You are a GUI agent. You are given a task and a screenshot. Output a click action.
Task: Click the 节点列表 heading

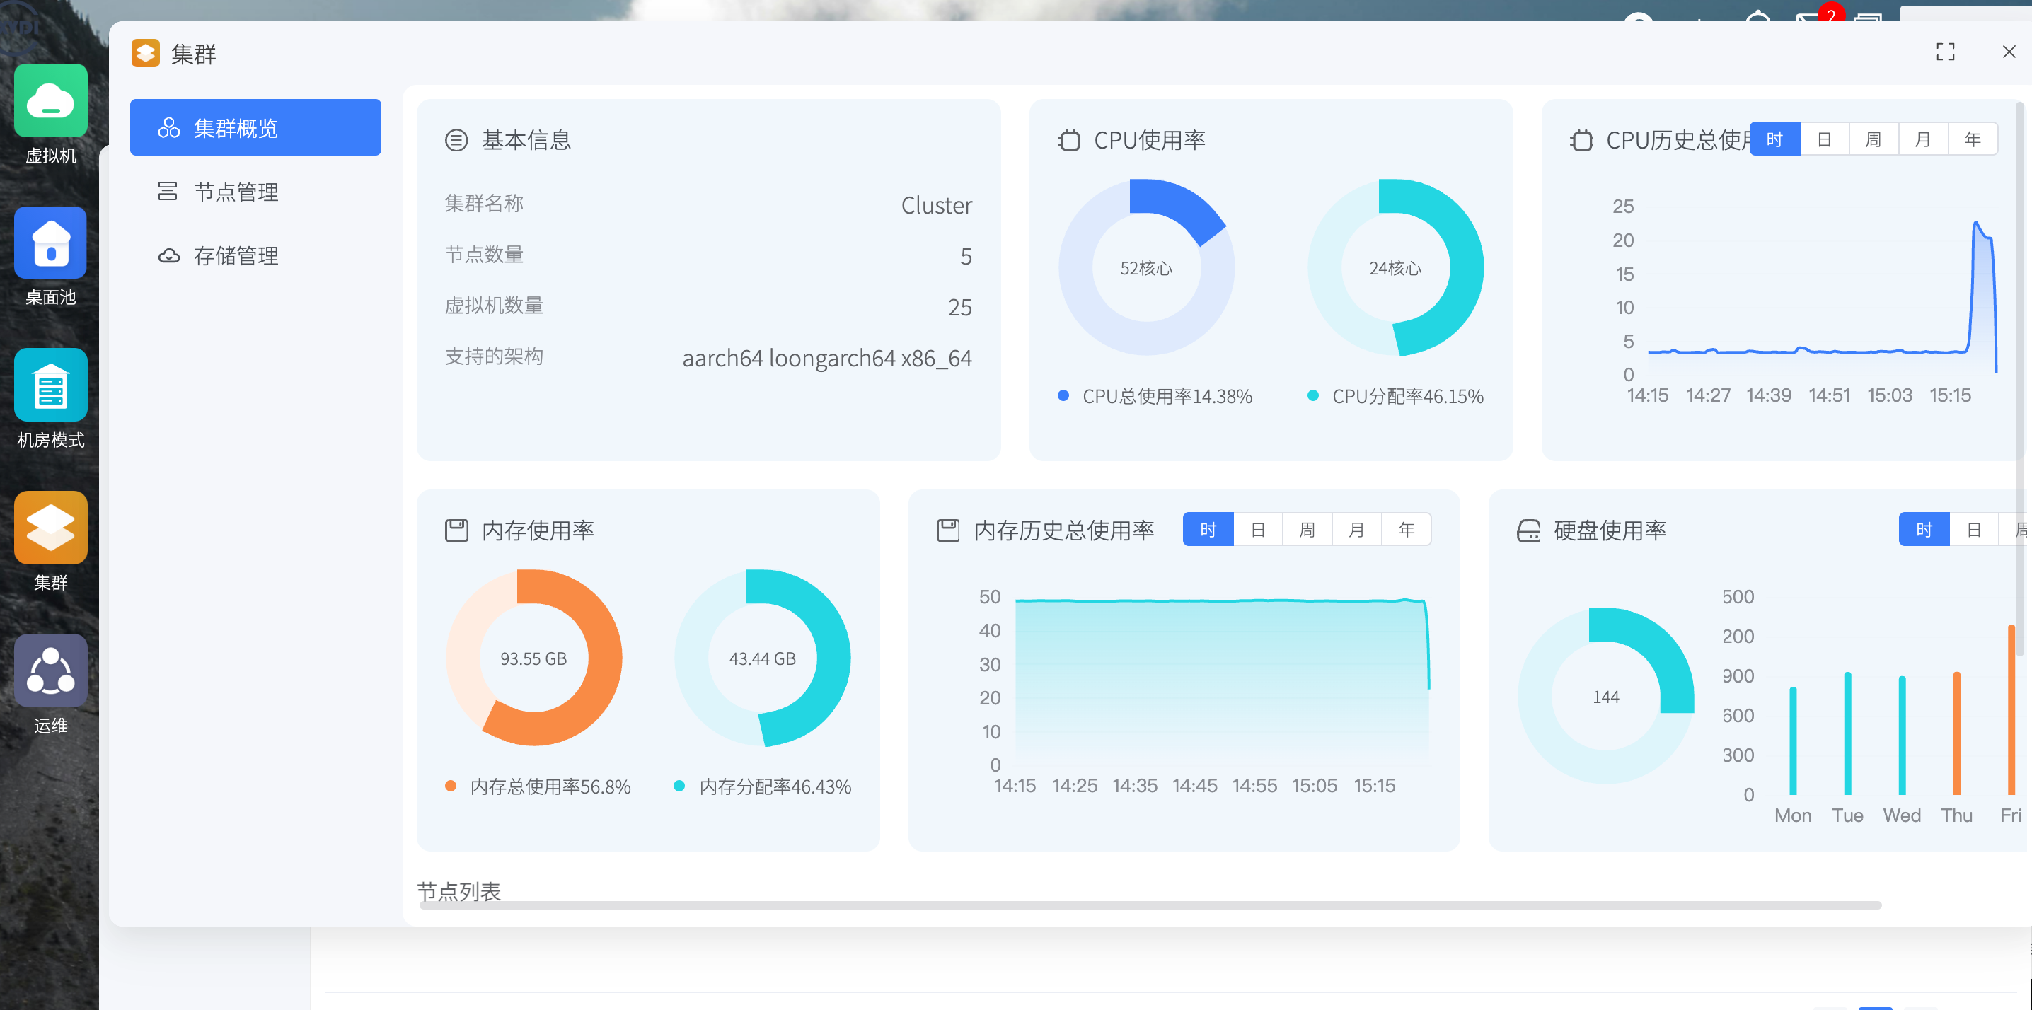[459, 891]
